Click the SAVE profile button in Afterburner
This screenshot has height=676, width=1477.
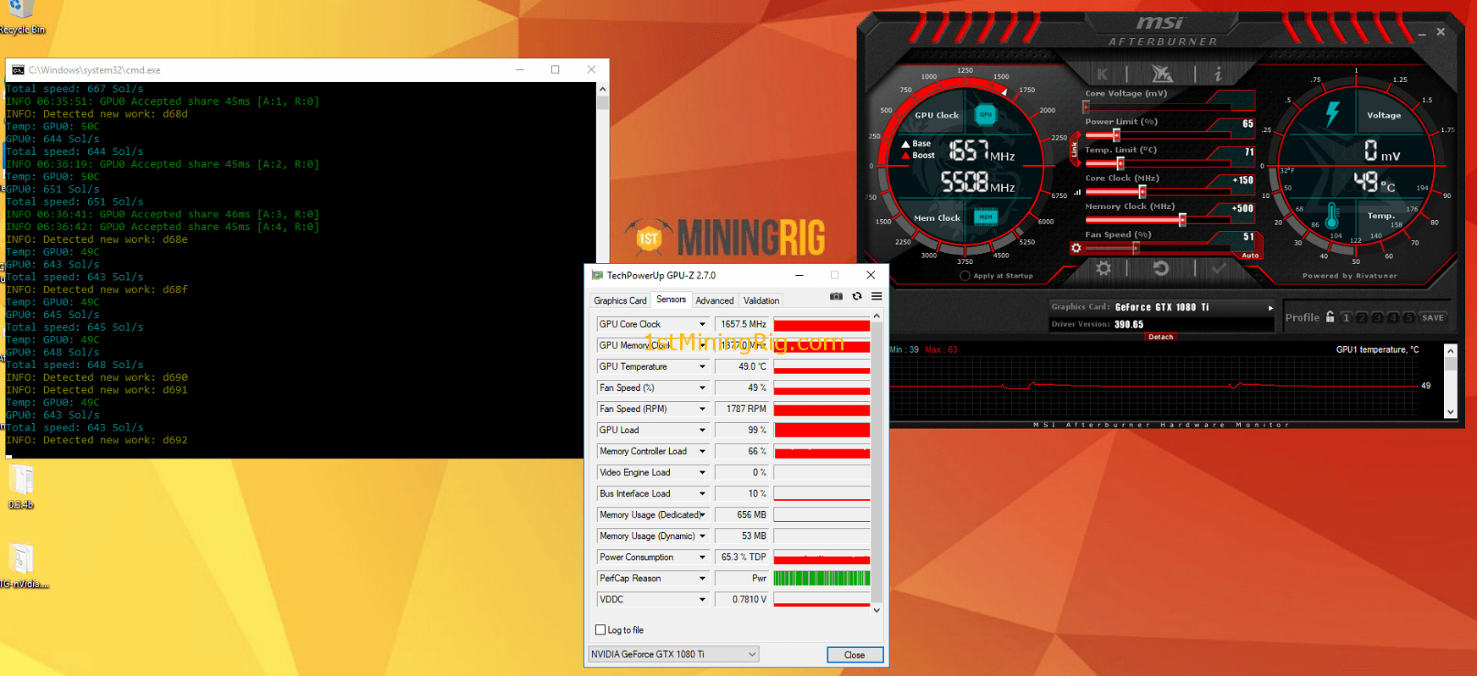pyautogui.click(x=1433, y=317)
